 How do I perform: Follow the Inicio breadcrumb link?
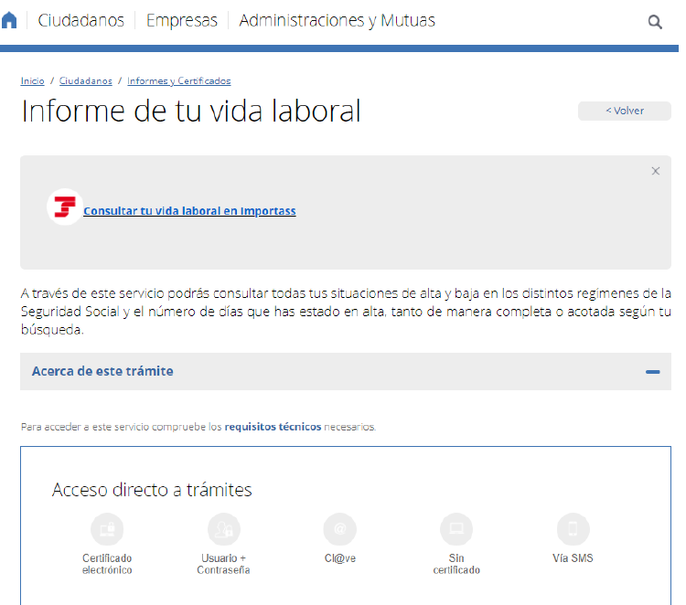[32, 80]
